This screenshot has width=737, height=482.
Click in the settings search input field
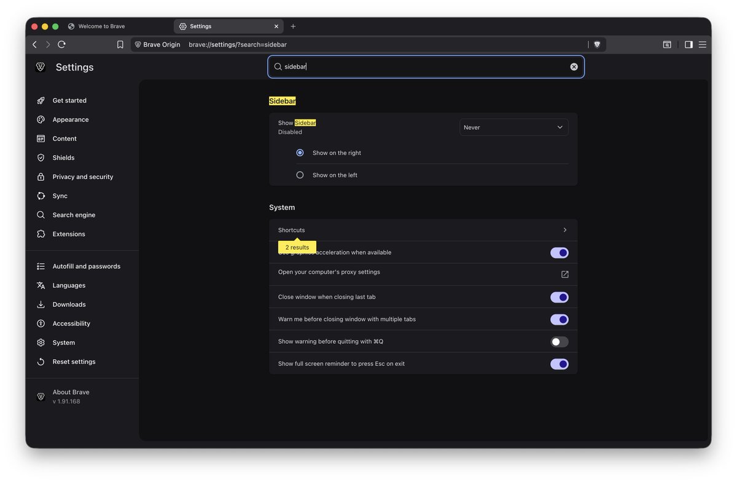(426, 66)
